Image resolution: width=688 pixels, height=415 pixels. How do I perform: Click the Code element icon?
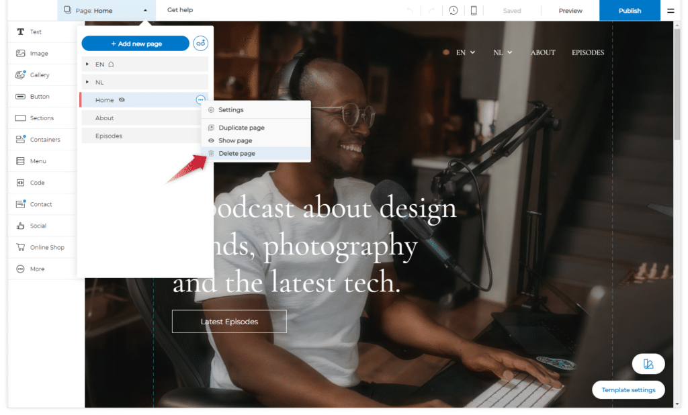click(20, 183)
